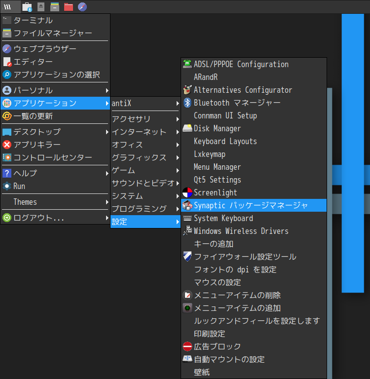
Task: Open Connman UI Setup
Action: (254, 115)
